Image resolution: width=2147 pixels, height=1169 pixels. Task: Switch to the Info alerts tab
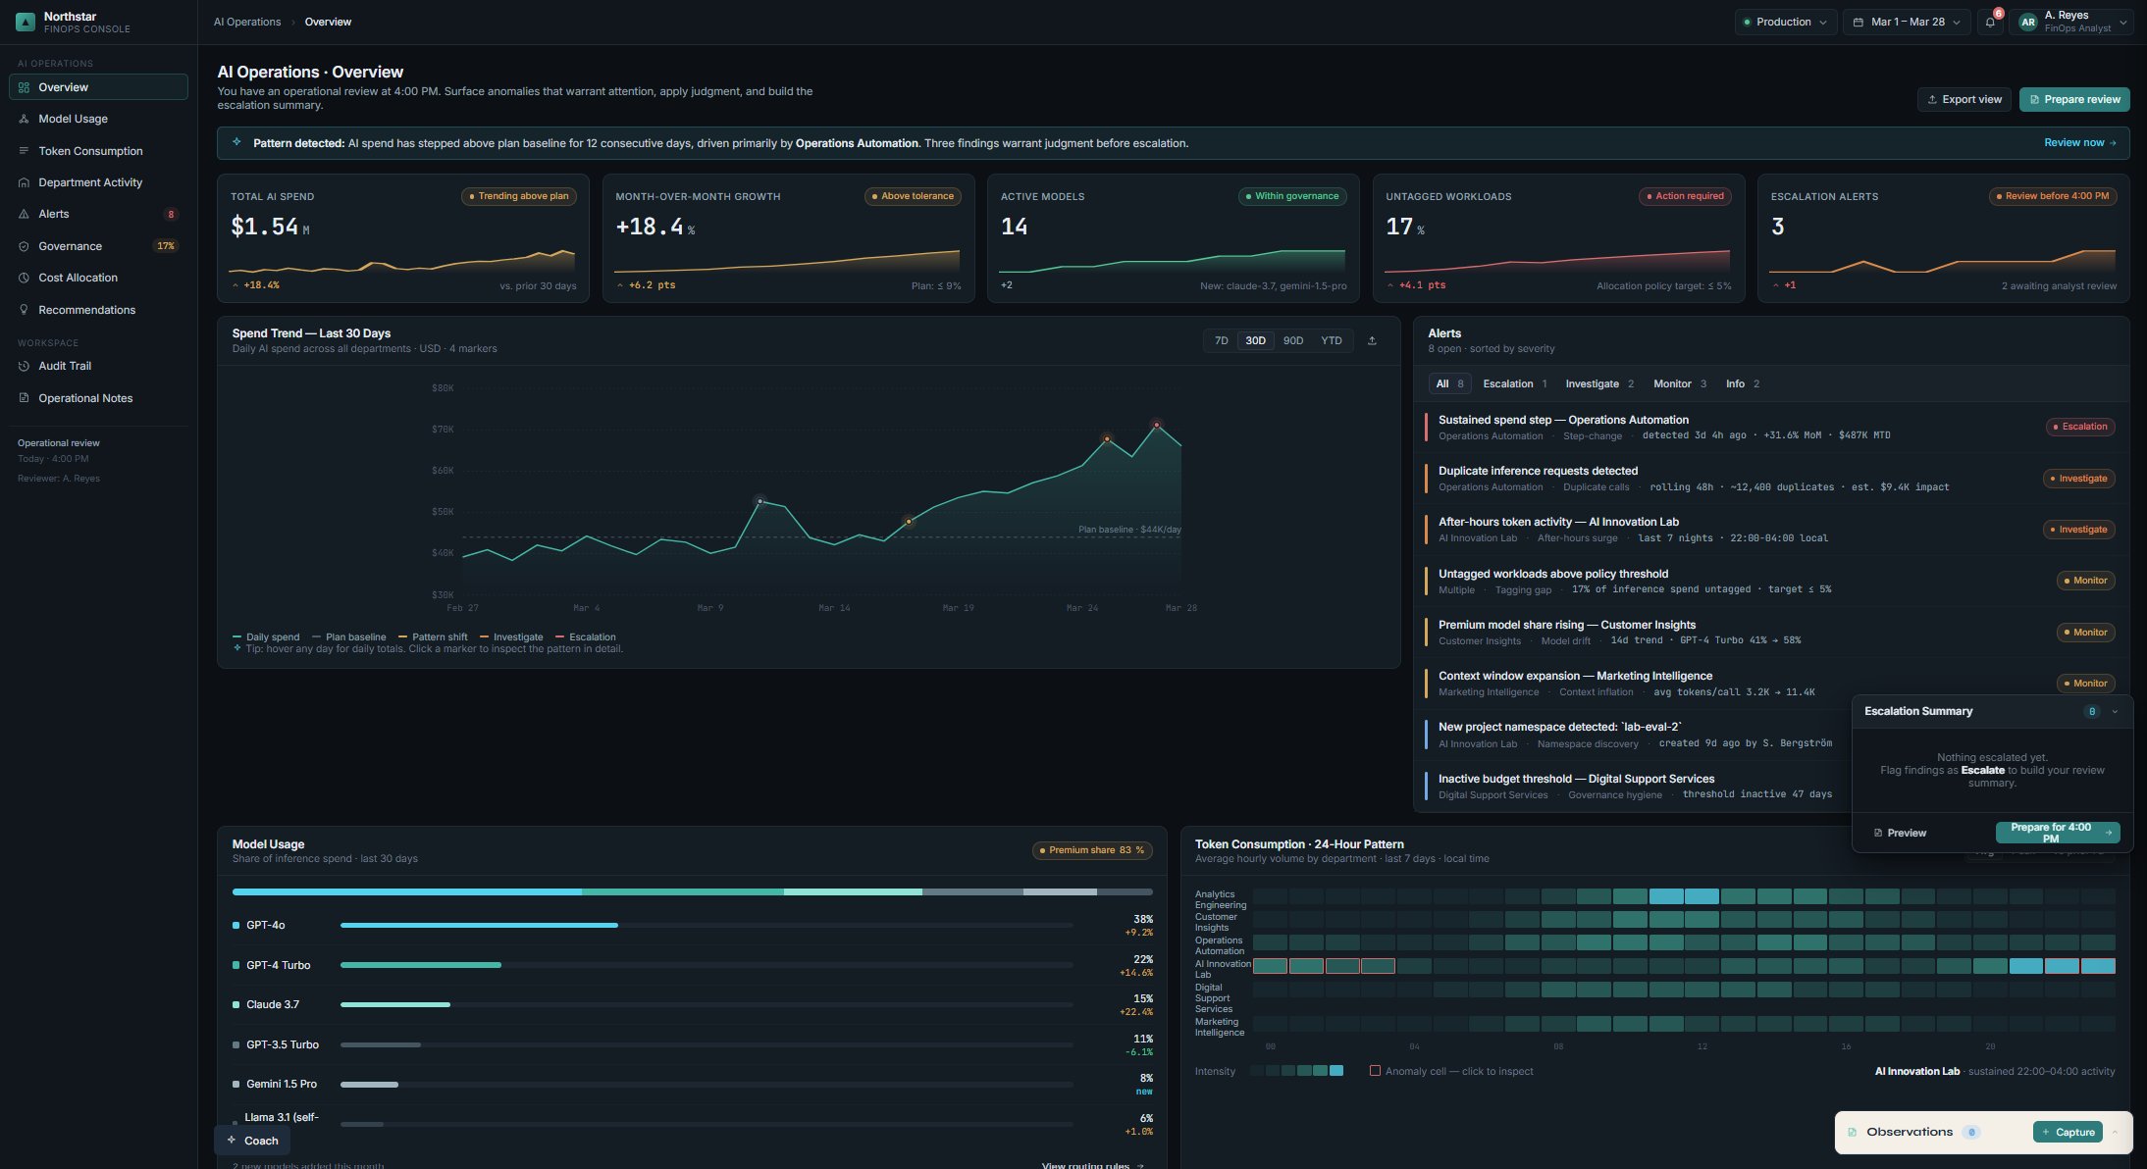[1743, 383]
